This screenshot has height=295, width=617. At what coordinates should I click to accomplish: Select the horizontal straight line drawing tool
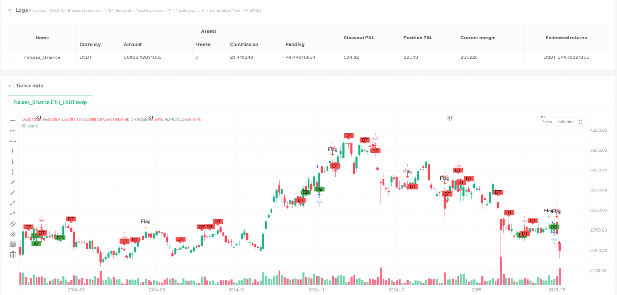click(x=13, y=121)
